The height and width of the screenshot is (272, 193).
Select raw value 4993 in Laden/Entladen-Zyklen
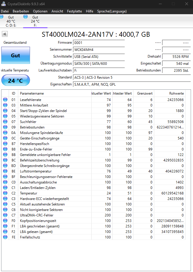(x=179, y=188)
